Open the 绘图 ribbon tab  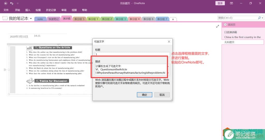[x=38, y=10]
